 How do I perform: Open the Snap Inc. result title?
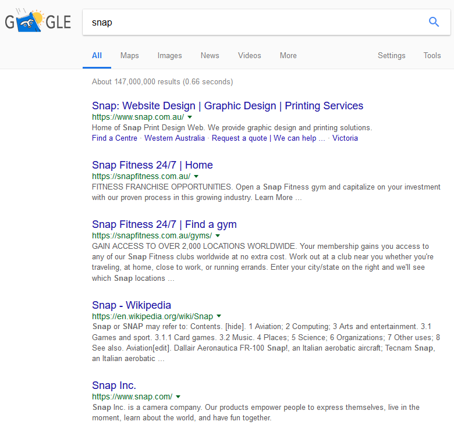(x=114, y=385)
